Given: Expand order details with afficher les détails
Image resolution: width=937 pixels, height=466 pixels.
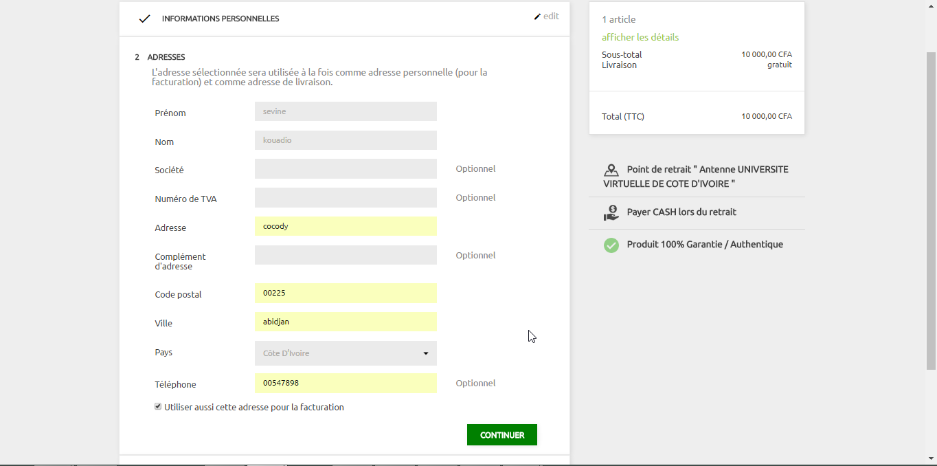Looking at the screenshot, I should (640, 37).
